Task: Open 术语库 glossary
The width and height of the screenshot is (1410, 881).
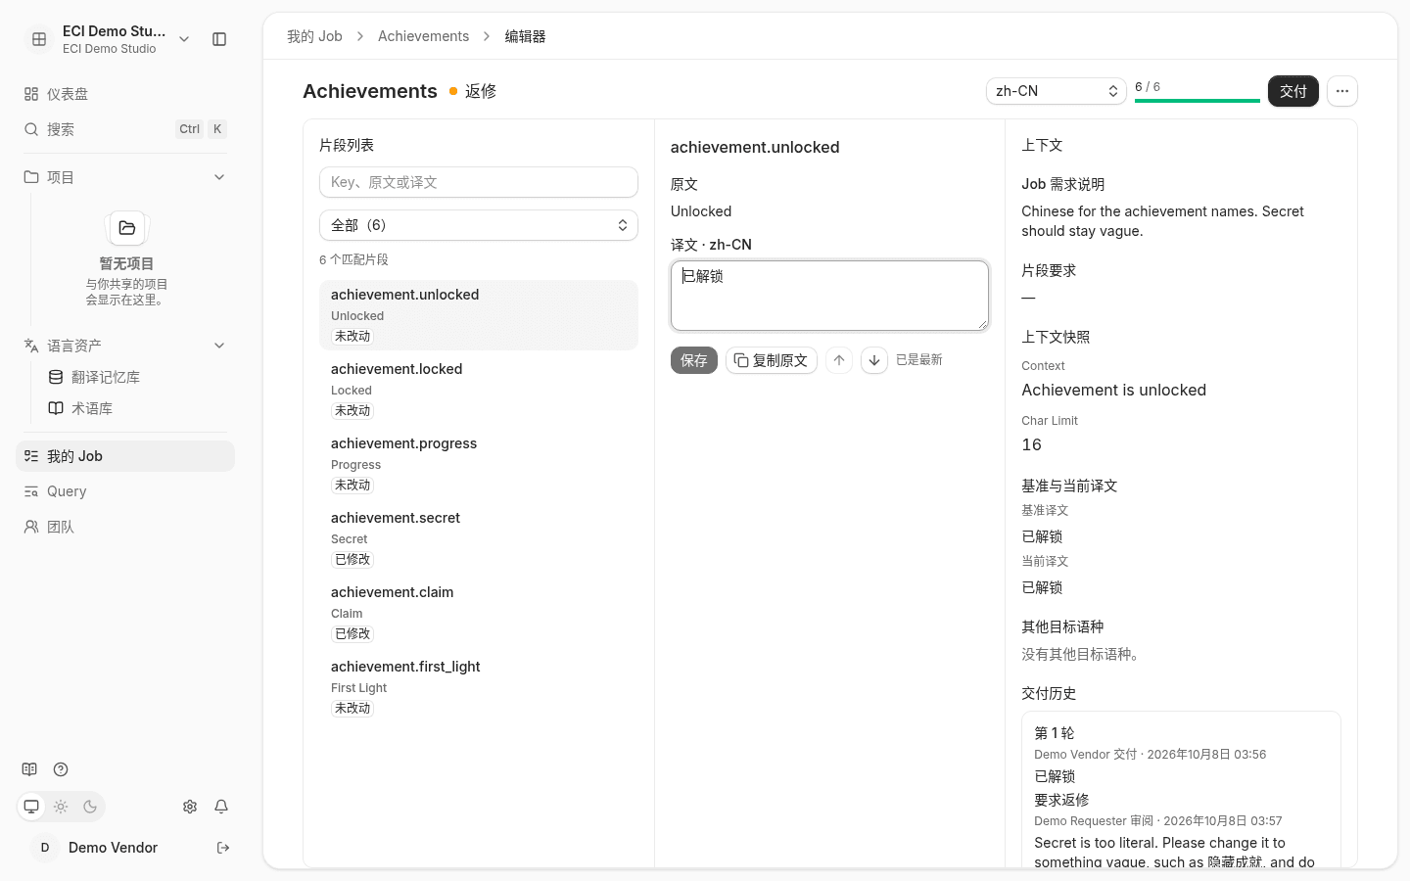Action: 137,408
